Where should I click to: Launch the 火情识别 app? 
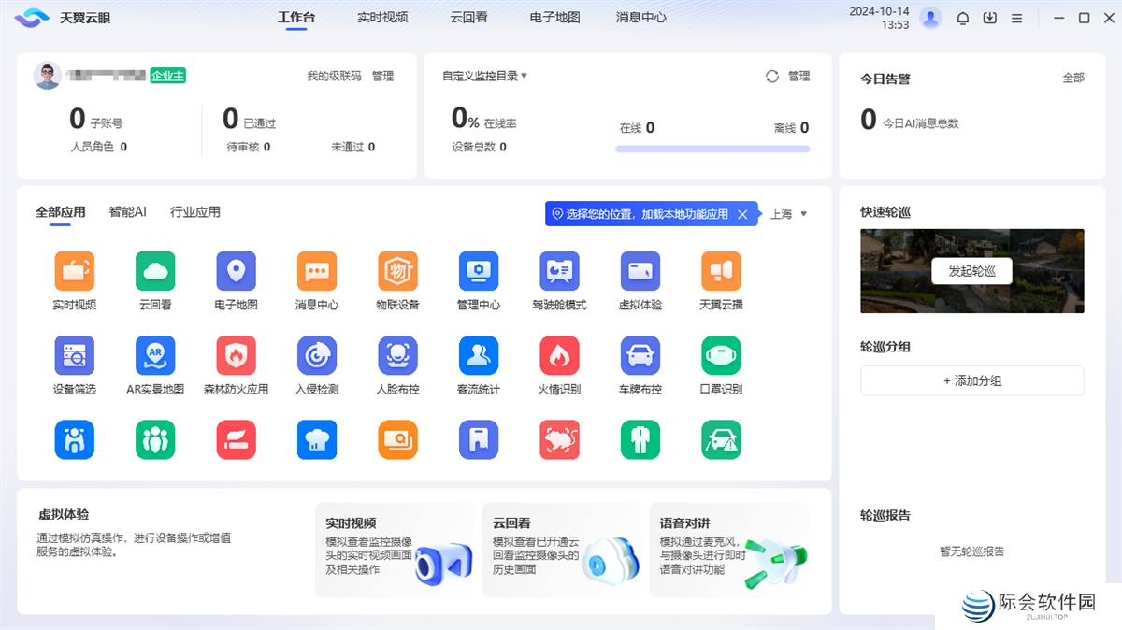[x=558, y=356]
